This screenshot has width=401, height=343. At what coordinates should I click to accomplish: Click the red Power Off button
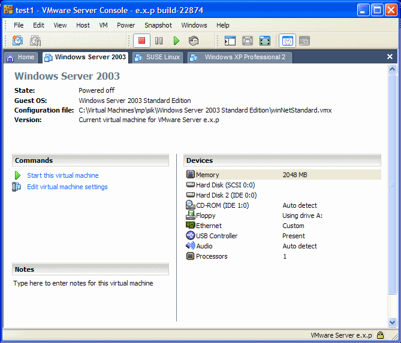click(141, 41)
